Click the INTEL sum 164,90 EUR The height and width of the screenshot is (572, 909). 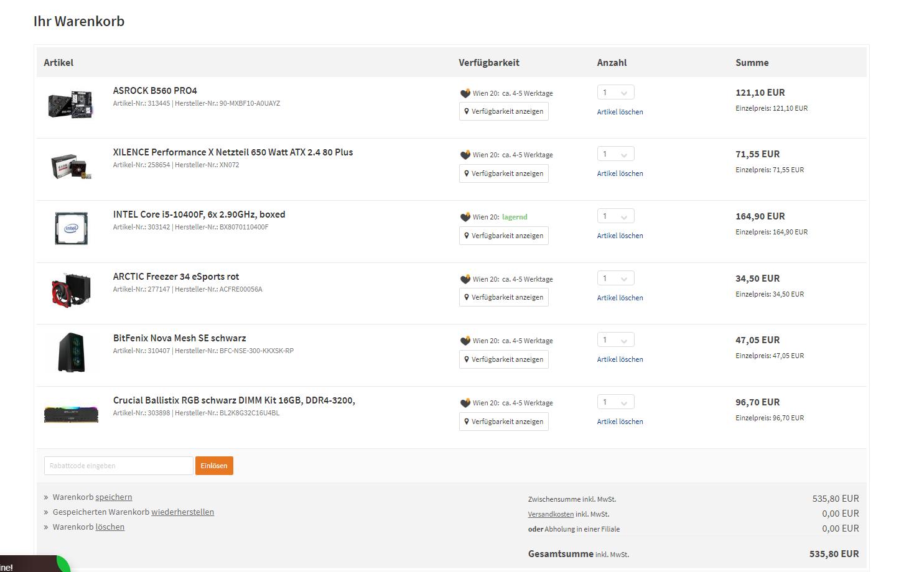tap(760, 216)
